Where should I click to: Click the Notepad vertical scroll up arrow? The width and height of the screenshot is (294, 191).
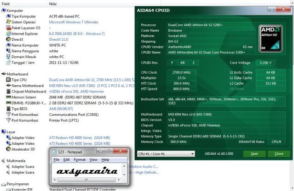click(x=124, y=166)
